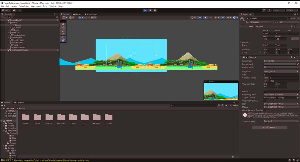Select the Rotate tool in scene overlay

click(63, 31)
